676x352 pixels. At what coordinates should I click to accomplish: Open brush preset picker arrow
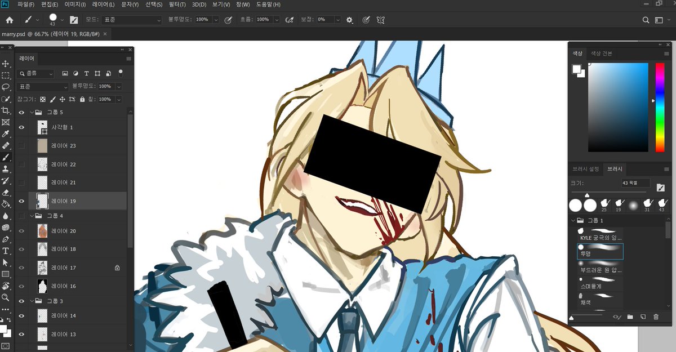(62, 20)
